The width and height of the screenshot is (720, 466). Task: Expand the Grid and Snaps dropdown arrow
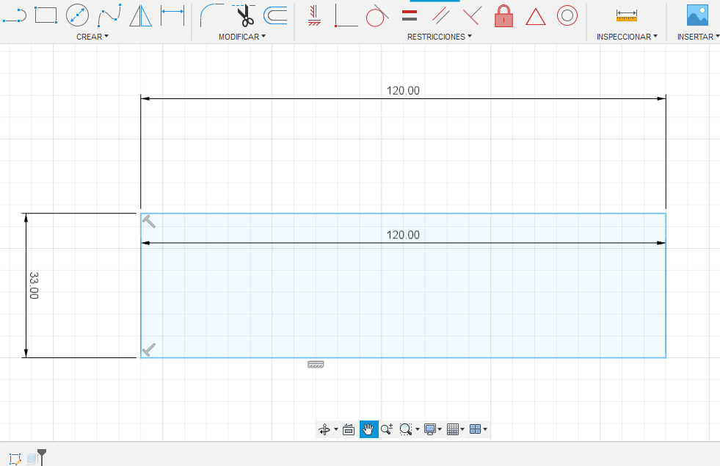click(462, 429)
